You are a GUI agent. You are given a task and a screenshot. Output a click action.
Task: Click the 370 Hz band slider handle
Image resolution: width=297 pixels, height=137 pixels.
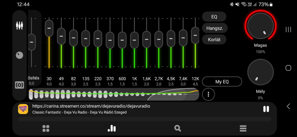click(110, 40)
